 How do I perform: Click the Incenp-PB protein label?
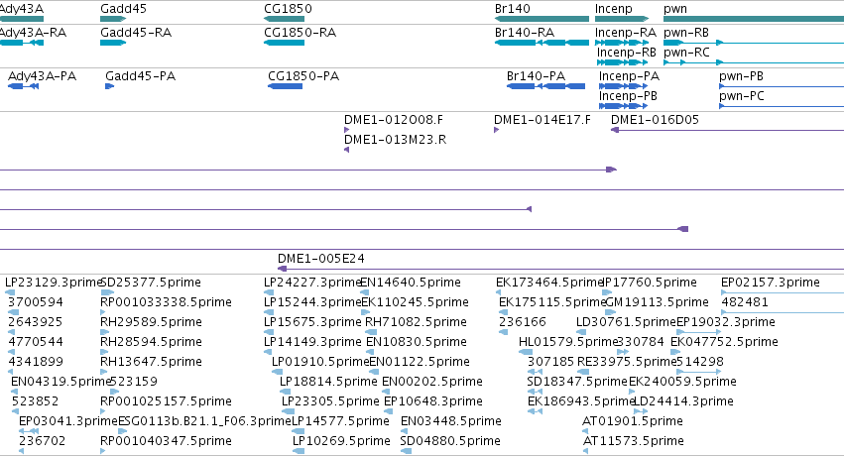click(628, 96)
